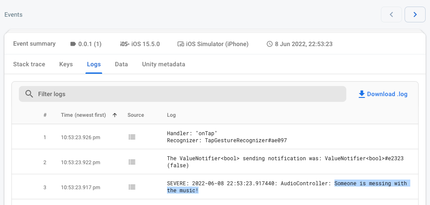Click the Event summary label
Image resolution: width=430 pixels, height=205 pixels.
pyautogui.click(x=34, y=44)
